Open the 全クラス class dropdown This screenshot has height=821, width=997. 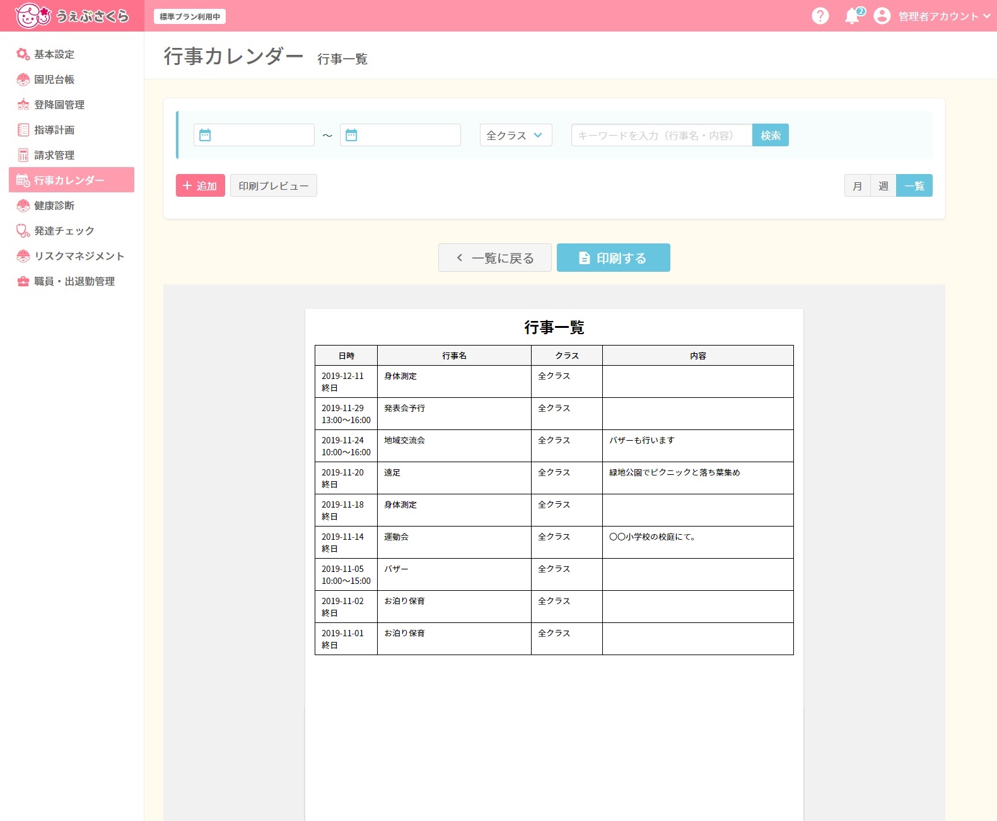516,135
